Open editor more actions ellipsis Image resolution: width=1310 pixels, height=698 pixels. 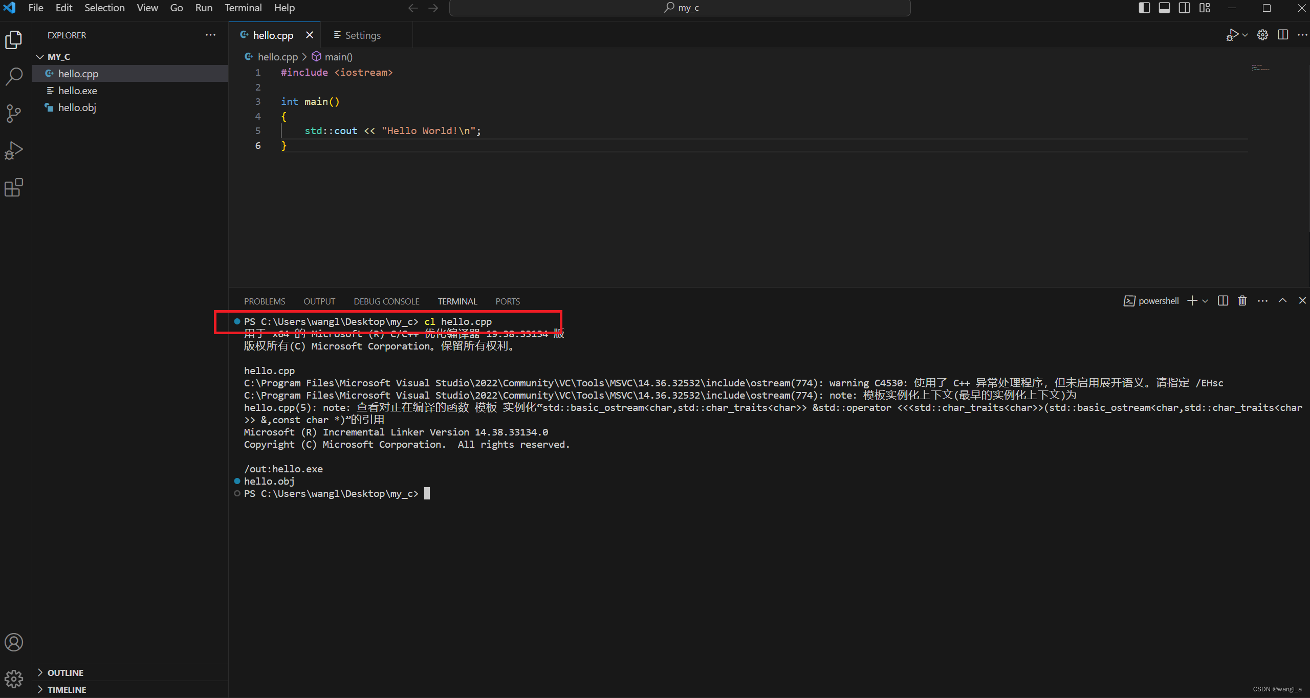(1302, 35)
